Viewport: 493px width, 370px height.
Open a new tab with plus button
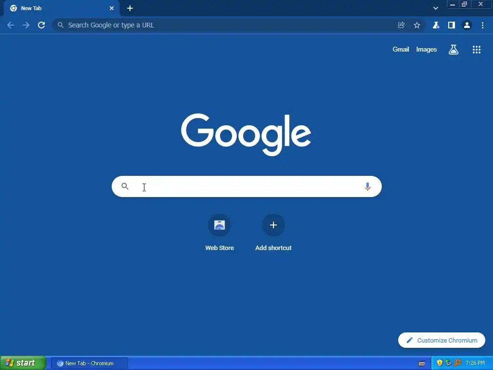point(130,8)
